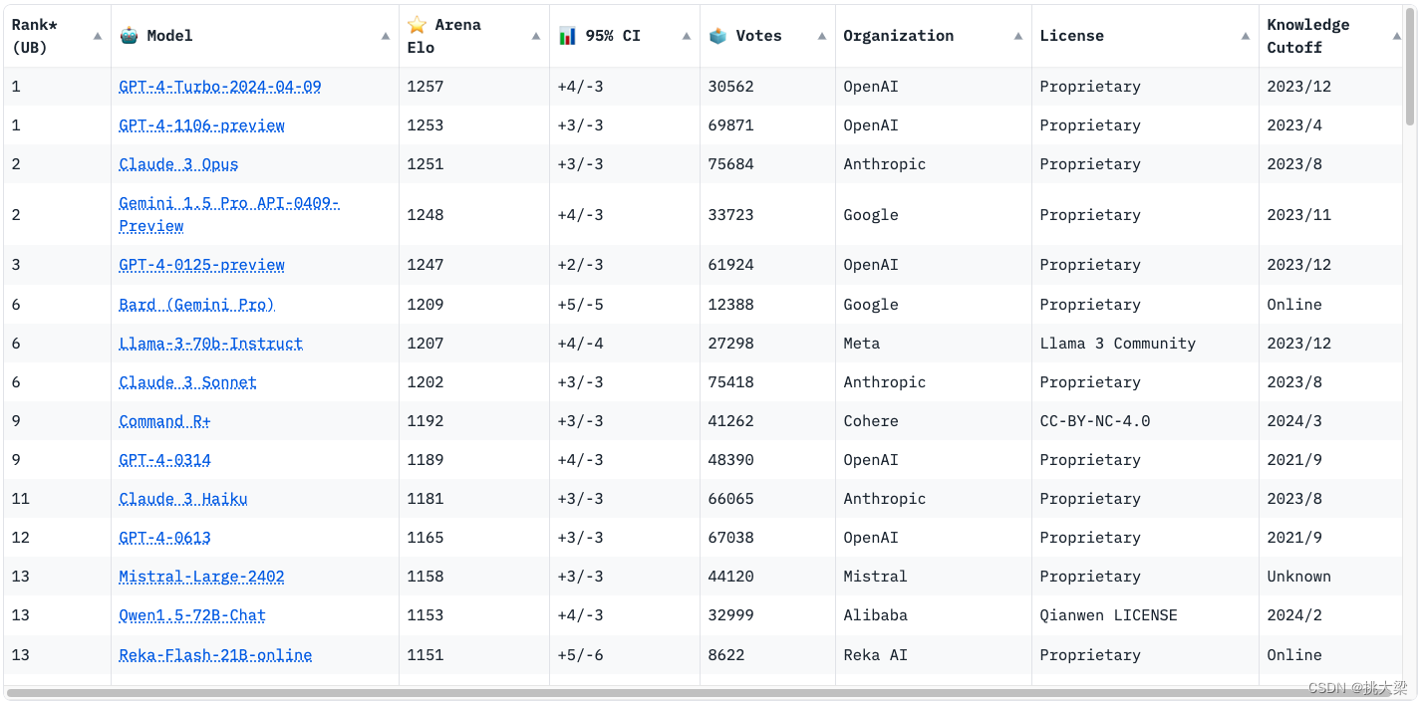Sort by License column arrow
1423x705 pixels.
click(x=1246, y=36)
